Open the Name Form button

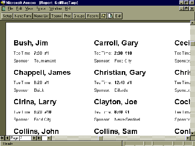tap(23, 16)
